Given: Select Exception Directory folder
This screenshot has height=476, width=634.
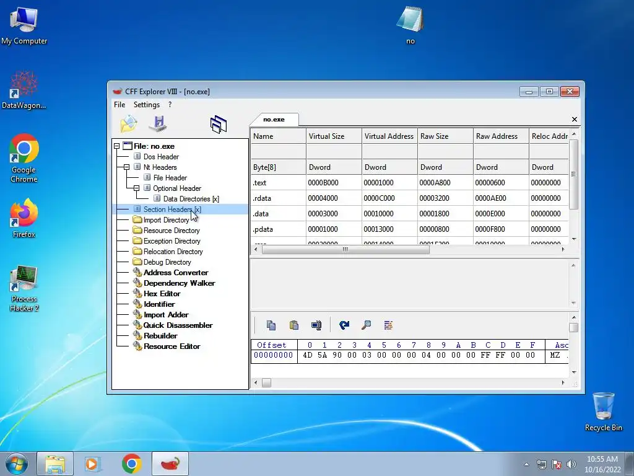Looking at the screenshot, I should (172, 241).
